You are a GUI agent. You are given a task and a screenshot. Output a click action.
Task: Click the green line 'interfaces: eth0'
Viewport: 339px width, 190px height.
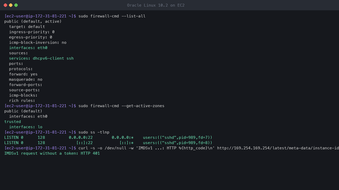28,48
